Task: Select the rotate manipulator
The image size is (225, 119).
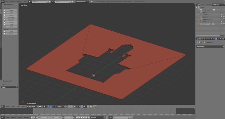Action: pos(53,106)
